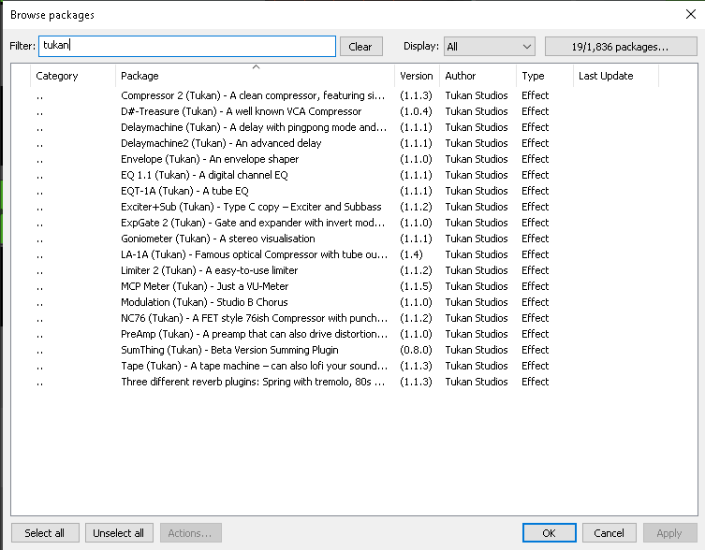Select LA-1A (Tukan) optical compressor row

click(354, 254)
